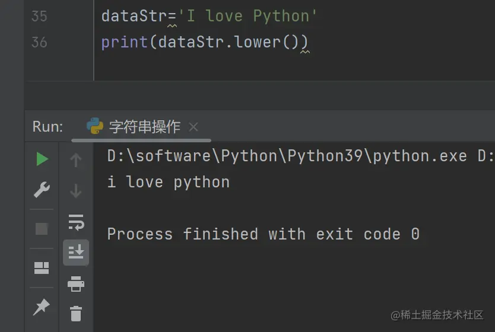The image size is (495, 332).
Task: Toggle soft-wrap for console output
Action: (x=76, y=222)
